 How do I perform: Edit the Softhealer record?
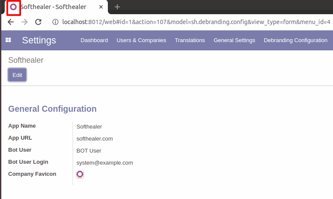point(17,75)
